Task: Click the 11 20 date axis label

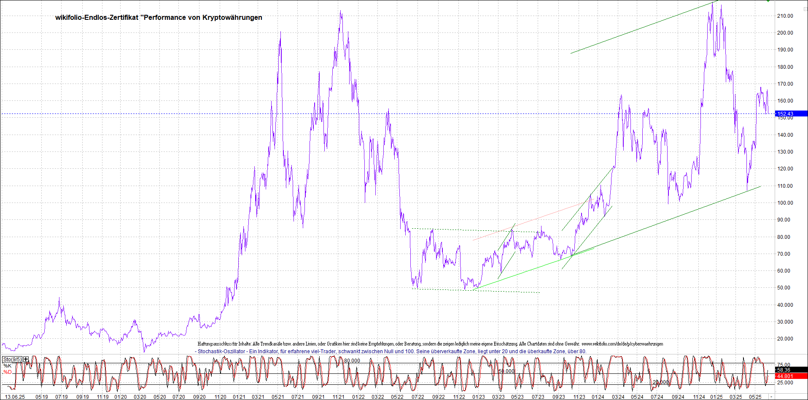Action: pos(220,397)
